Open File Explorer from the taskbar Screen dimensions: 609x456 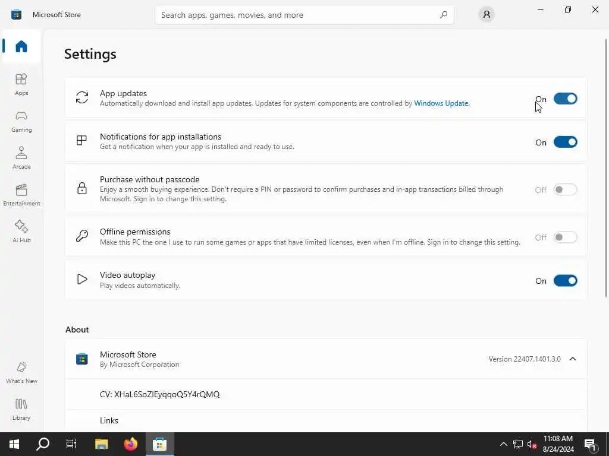[x=101, y=444]
